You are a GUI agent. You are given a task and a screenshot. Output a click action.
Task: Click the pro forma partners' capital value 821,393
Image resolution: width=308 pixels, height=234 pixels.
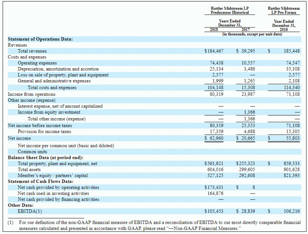click(292, 175)
